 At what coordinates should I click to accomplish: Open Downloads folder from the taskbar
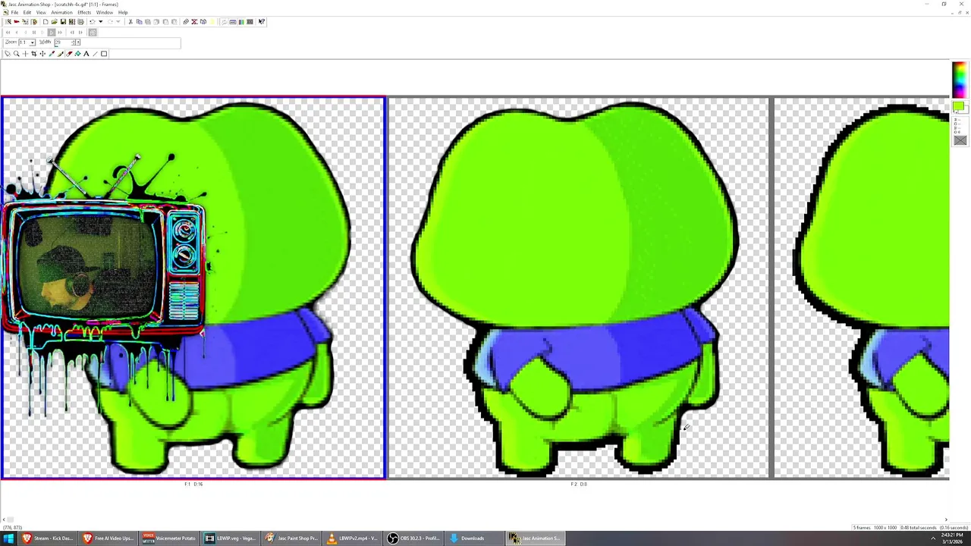pyautogui.click(x=475, y=538)
